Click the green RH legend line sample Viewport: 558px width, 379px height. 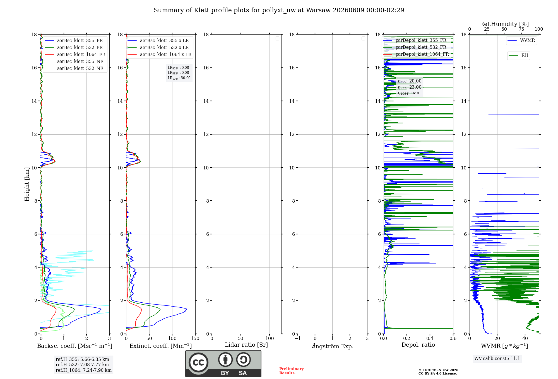click(513, 56)
